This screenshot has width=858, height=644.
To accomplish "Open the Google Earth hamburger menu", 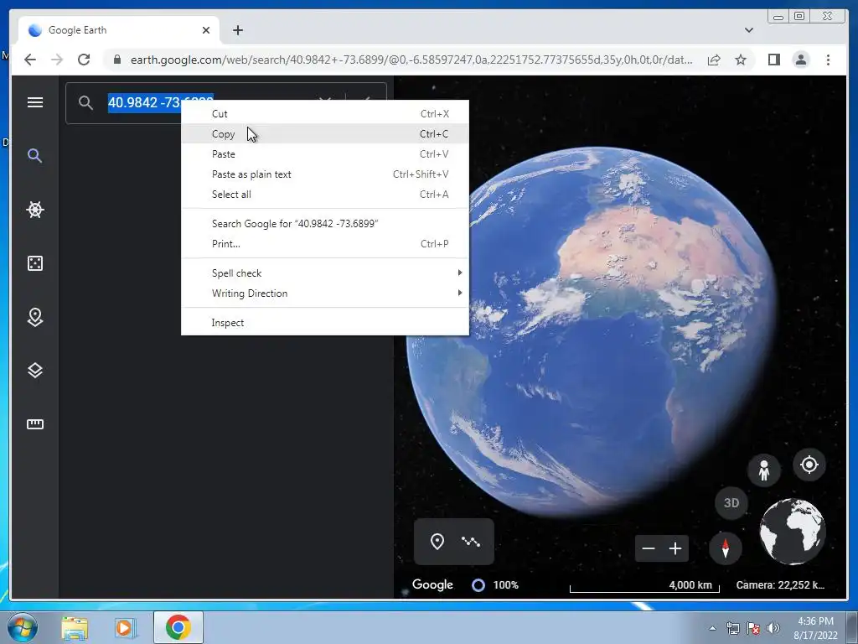I will click(35, 102).
